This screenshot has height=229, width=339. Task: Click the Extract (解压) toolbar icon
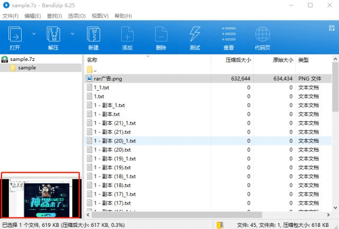click(x=53, y=34)
